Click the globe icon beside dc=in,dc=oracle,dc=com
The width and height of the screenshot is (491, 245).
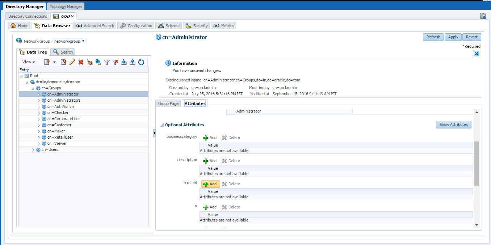pyautogui.click(x=33, y=82)
